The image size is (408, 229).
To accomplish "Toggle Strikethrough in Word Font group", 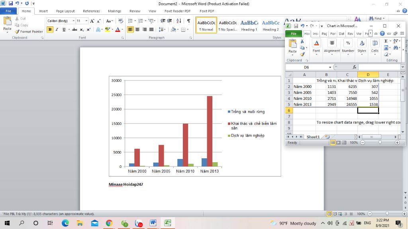I will pos(75,29).
